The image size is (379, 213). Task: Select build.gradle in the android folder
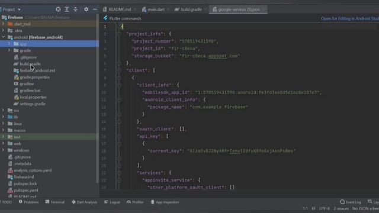[x=30, y=64]
